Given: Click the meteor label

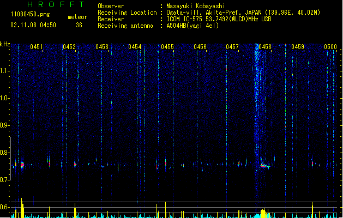Looking at the screenshot, I should pos(77,17).
